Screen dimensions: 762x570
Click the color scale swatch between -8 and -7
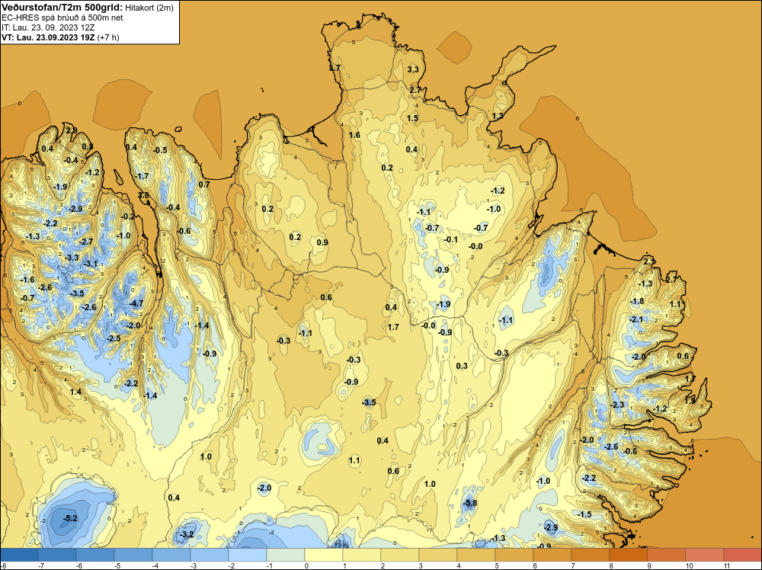(19, 555)
